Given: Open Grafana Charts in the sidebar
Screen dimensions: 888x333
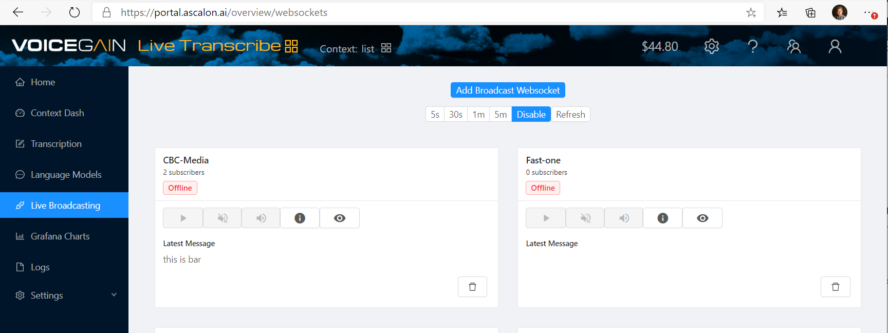Looking at the screenshot, I should point(64,236).
